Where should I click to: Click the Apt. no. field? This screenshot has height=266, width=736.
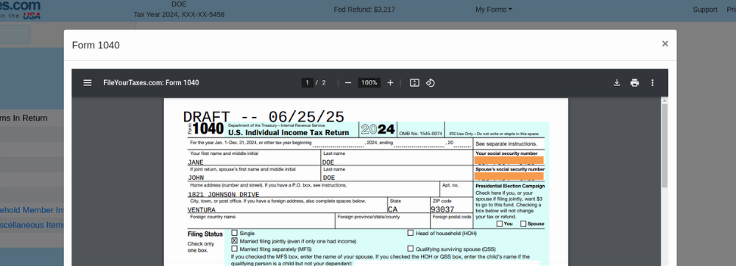456,190
